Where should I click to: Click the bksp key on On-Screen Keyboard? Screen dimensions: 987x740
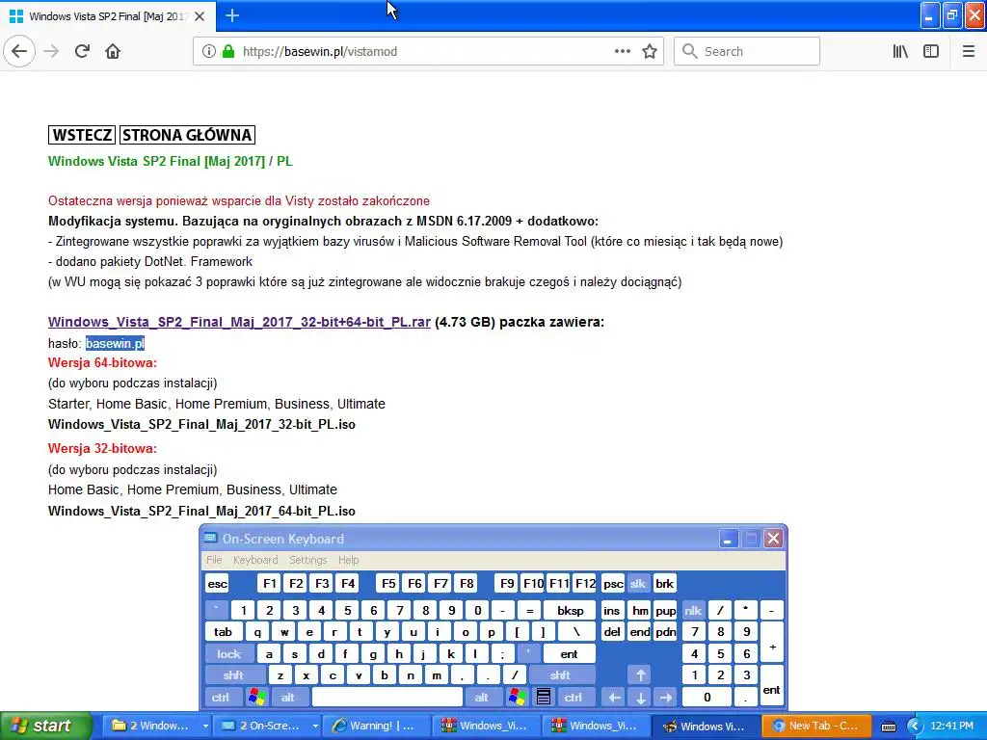point(570,610)
